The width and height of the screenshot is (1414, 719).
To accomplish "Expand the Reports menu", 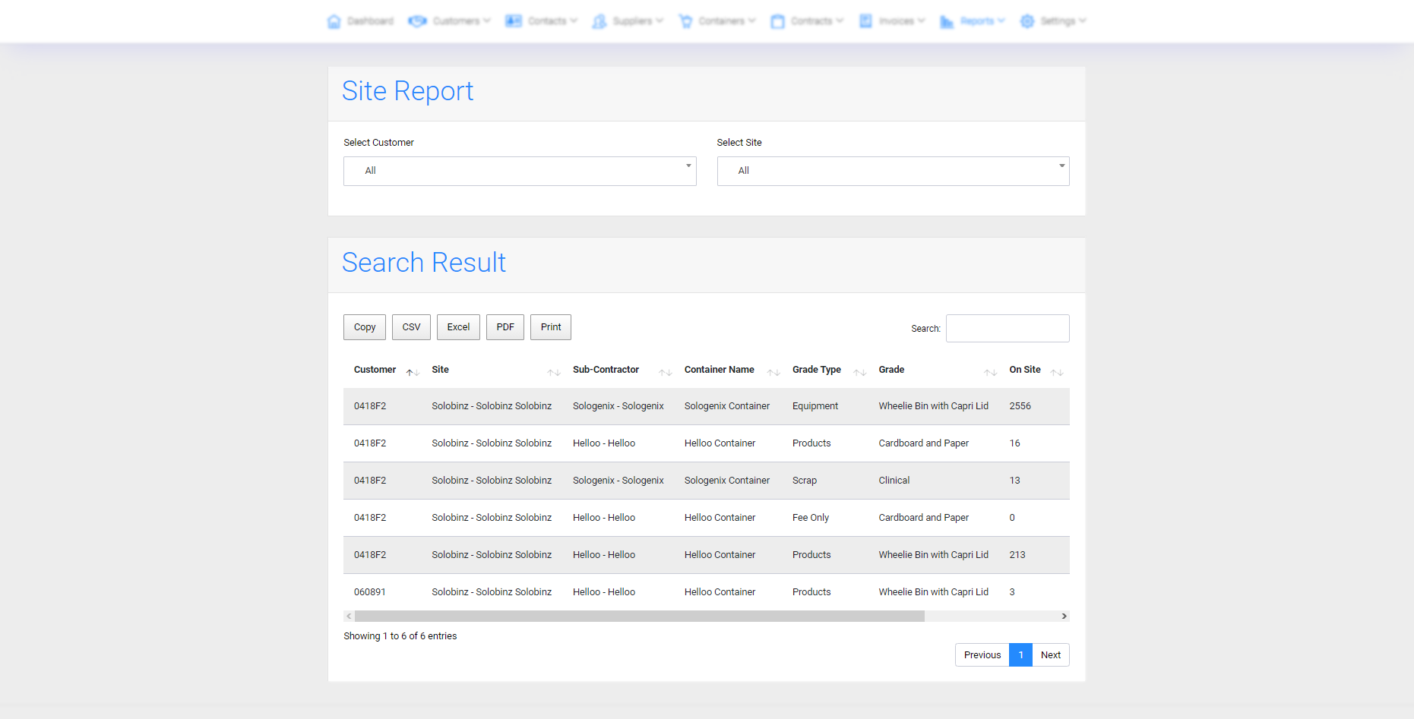I will click(976, 21).
